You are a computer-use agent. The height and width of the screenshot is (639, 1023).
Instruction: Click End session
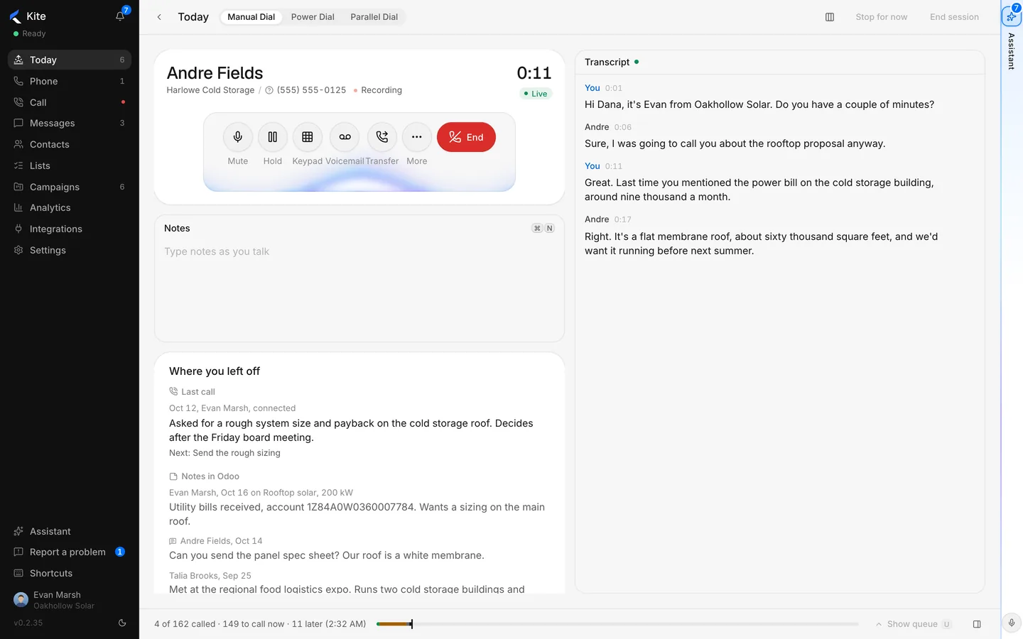954,17
